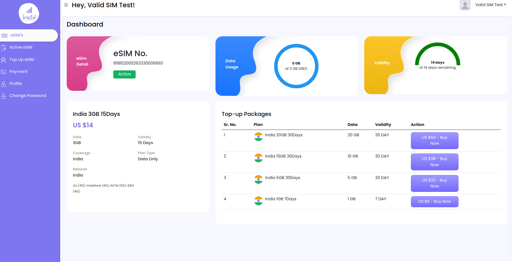Toggle the hamburger sidebar menu icon
The image size is (513, 262).
(66, 5)
